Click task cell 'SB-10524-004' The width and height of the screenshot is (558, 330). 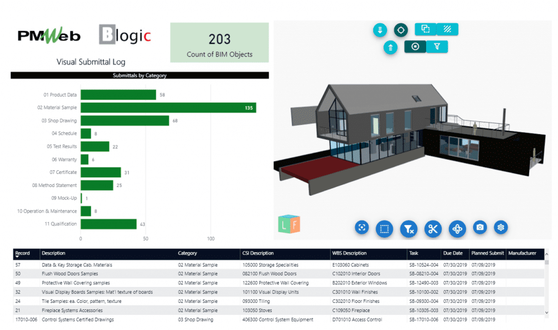pos(423,265)
